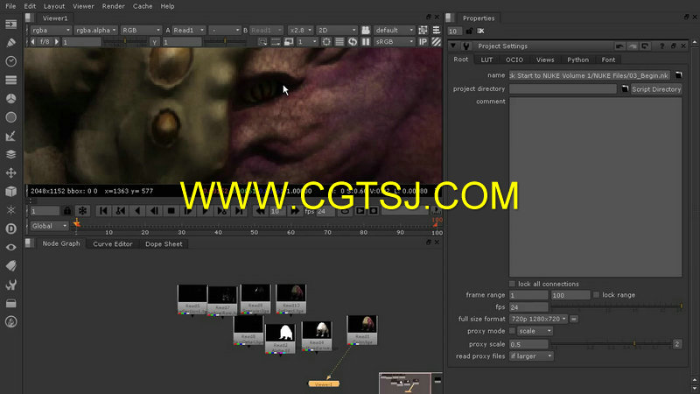Screen dimensions: 700x394
Task: Open the Color nodes toolbar menu
Action: pos(10,98)
